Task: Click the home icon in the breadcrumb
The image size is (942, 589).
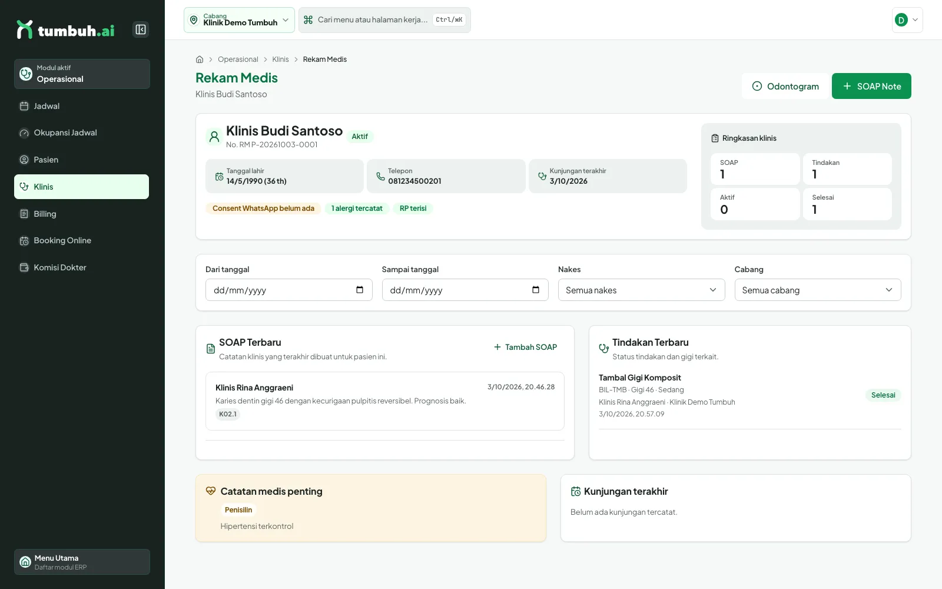Action: (x=200, y=59)
